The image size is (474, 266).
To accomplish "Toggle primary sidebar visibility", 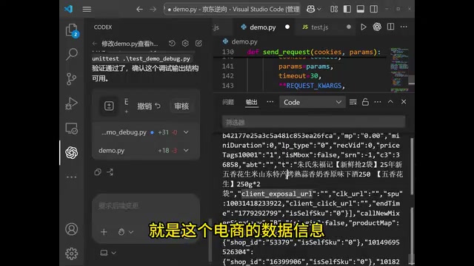I will [x=347, y=9].
